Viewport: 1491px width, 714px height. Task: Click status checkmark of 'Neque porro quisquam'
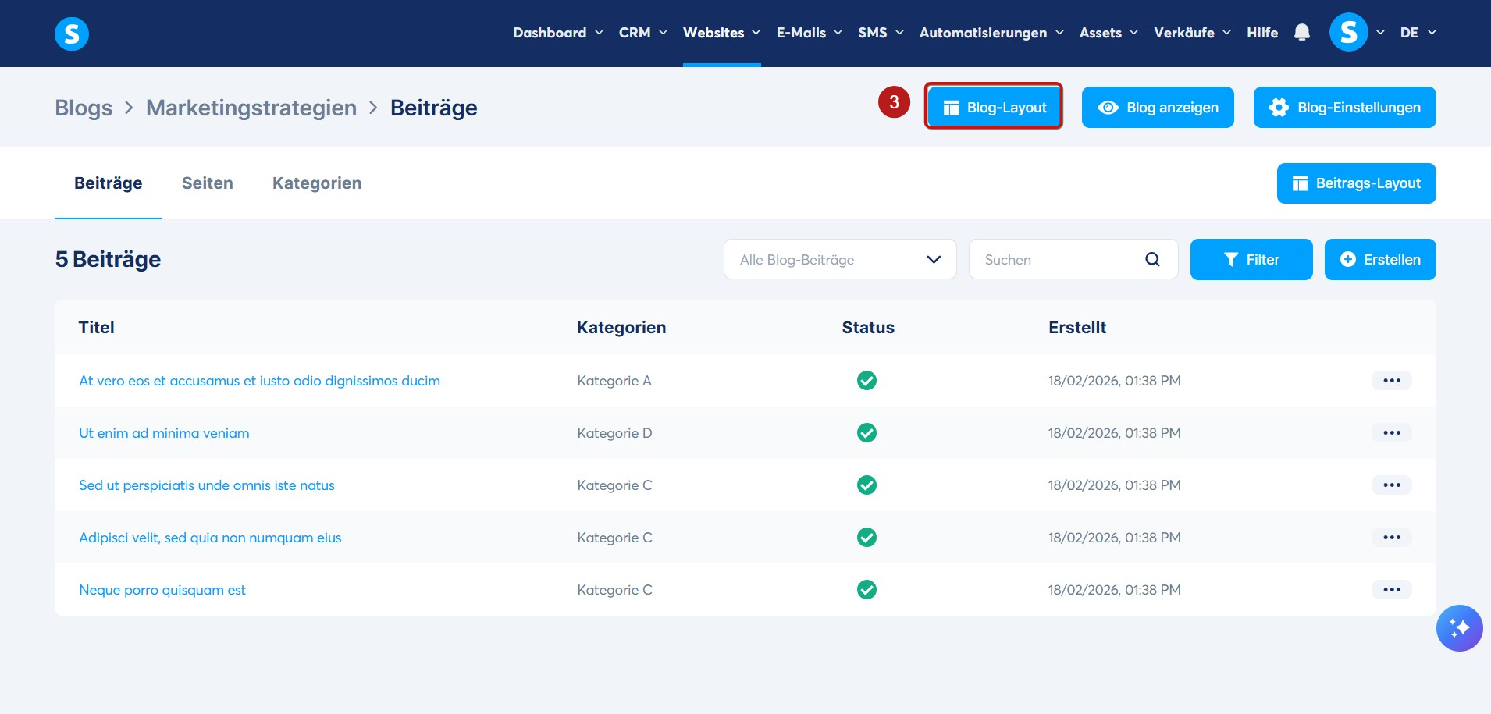coord(866,590)
